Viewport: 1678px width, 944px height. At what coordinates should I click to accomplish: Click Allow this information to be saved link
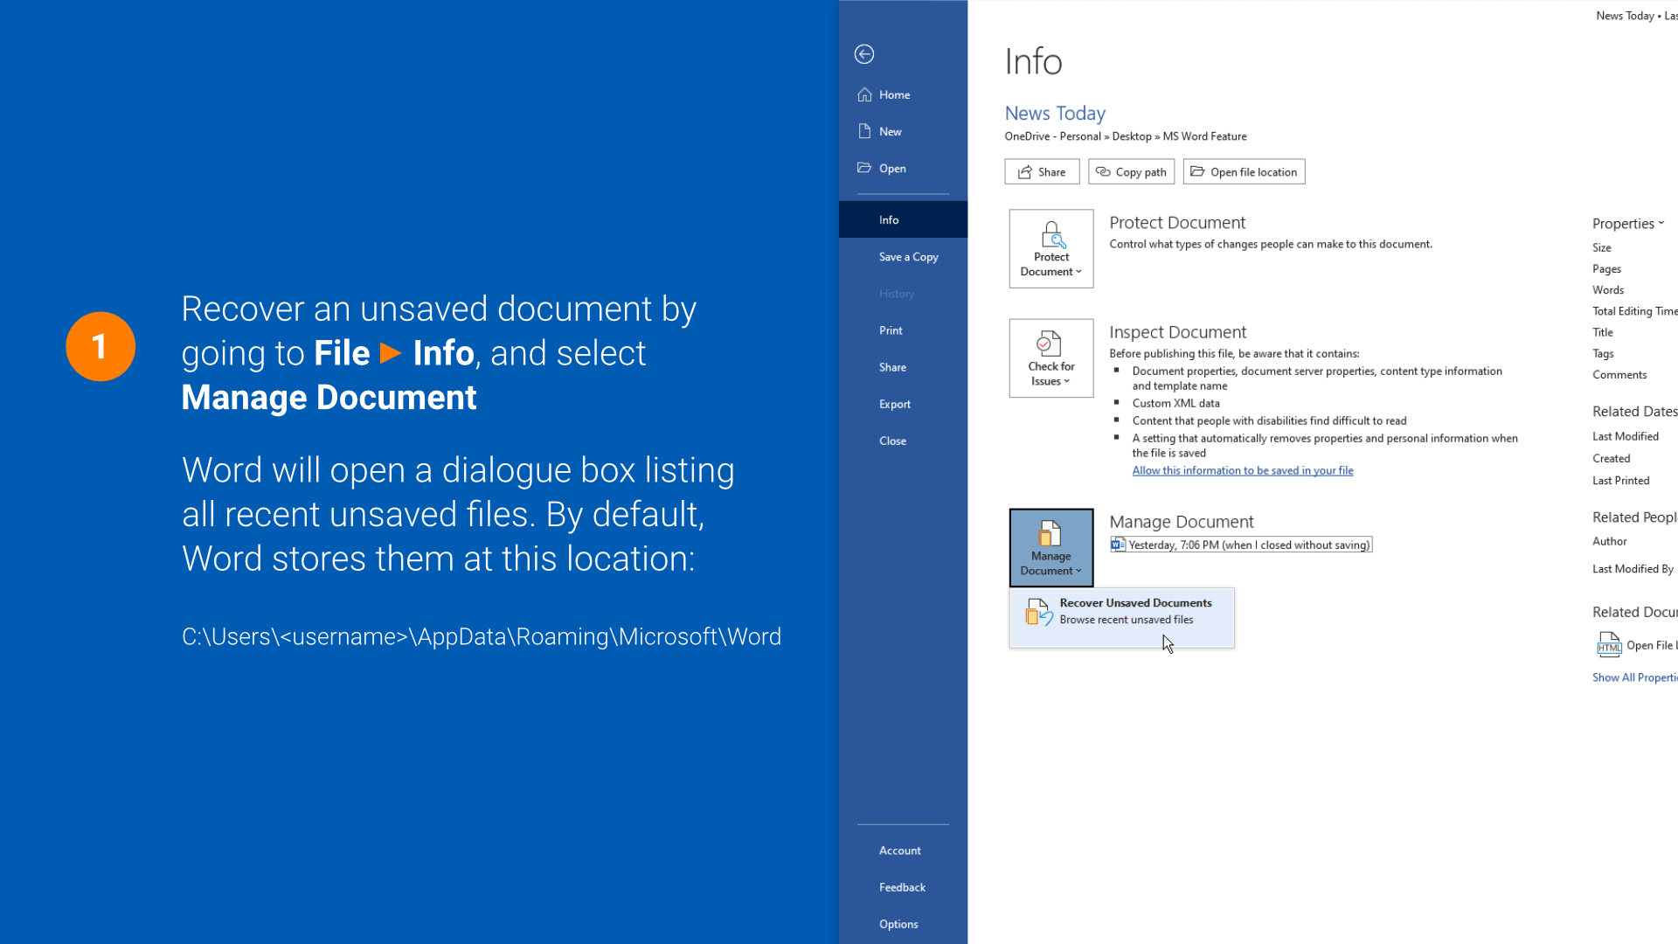click(1242, 470)
